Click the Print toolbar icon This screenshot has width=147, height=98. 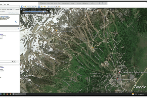(x=54, y=7)
